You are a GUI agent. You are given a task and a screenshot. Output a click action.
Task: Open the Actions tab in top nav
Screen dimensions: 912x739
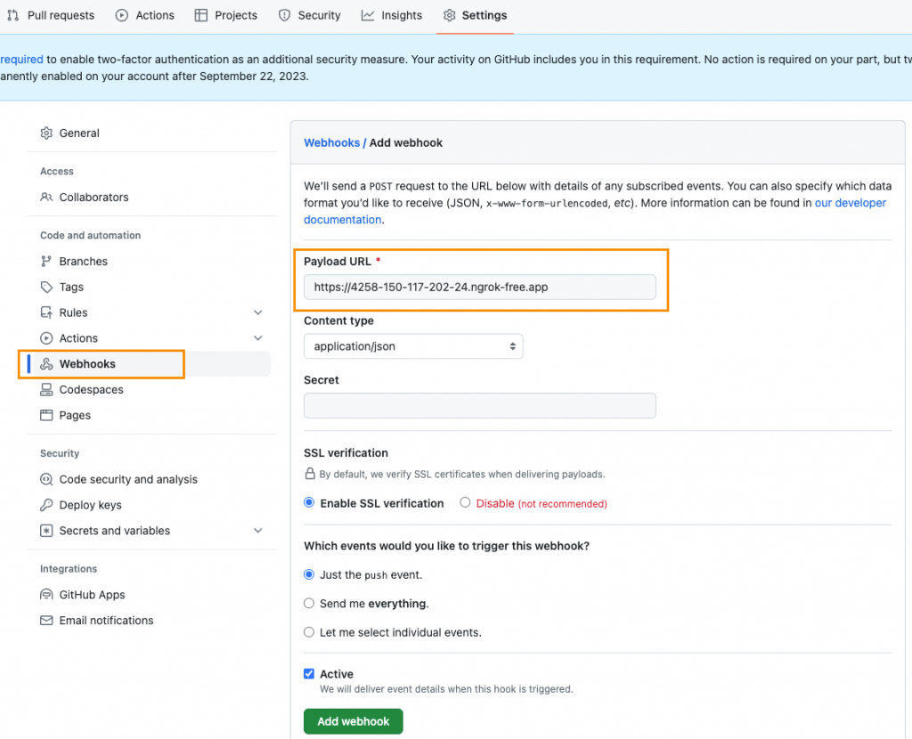pyautogui.click(x=145, y=15)
